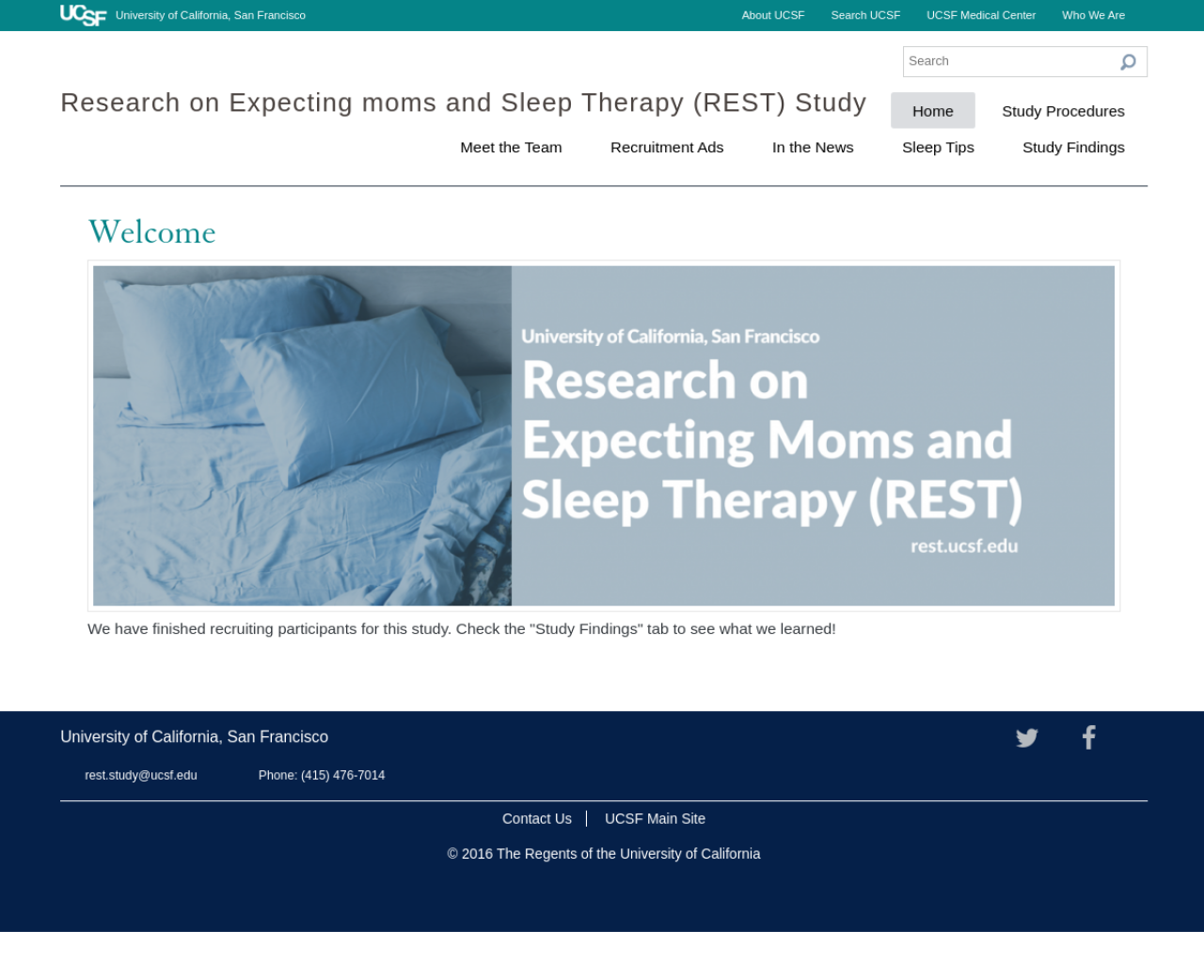
Task: Click rest.study@ucsf.edu email link
Action: click(x=141, y=776)
